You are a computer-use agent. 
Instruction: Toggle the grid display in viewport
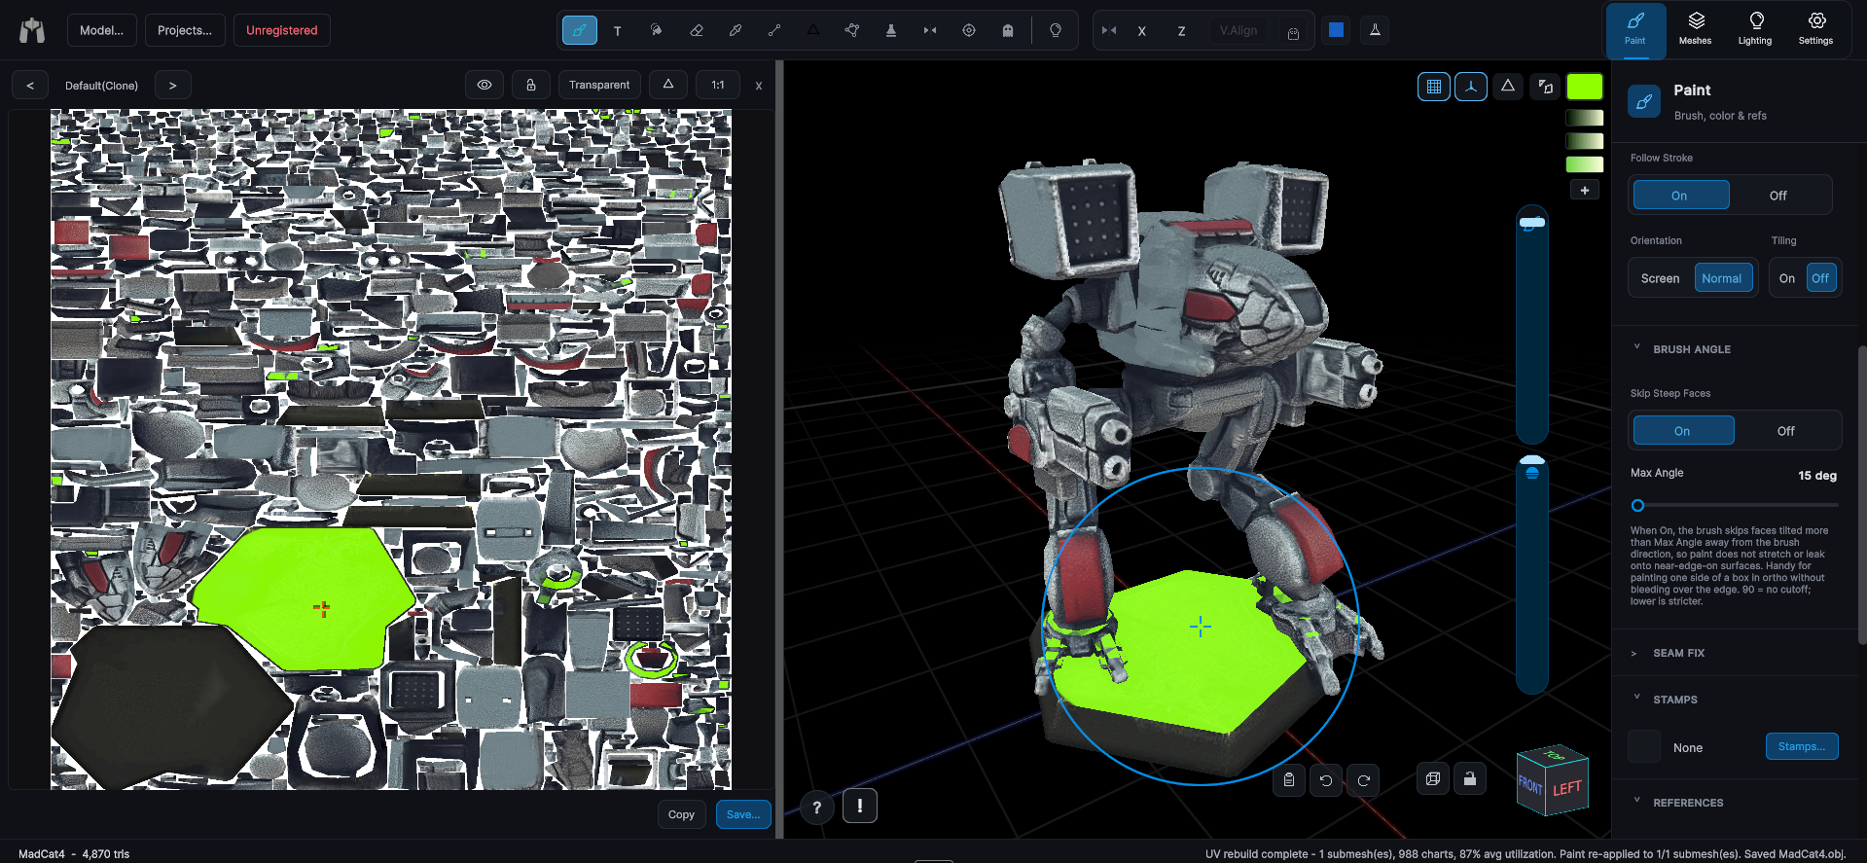click(x=1434, y=87)
